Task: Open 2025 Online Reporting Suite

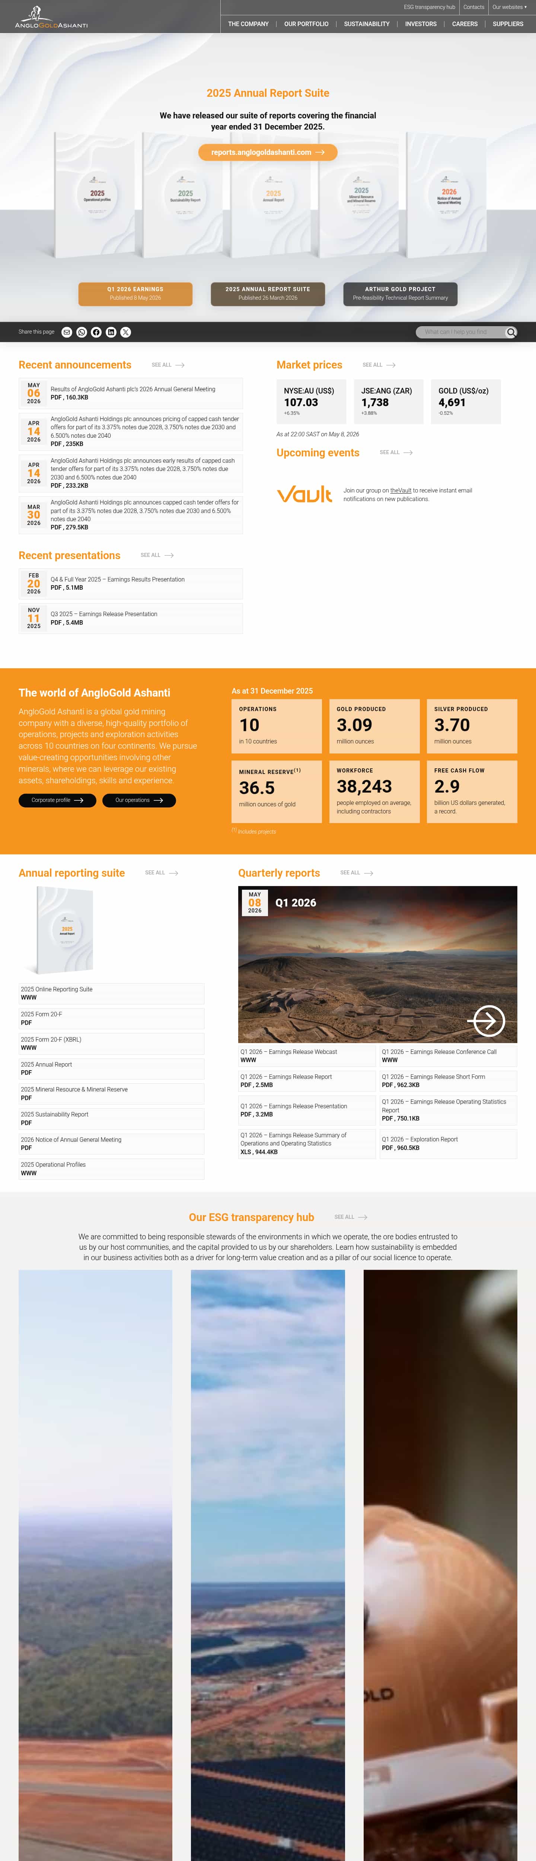Action: 111,993
